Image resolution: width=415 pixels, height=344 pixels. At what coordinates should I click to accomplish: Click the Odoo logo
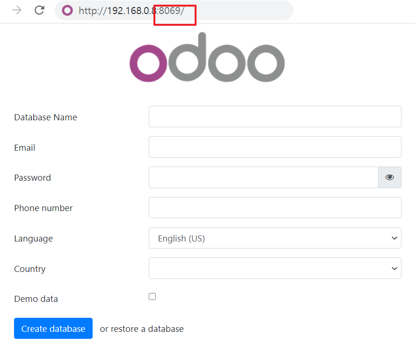point(207,58)
